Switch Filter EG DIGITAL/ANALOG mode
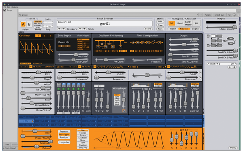243x153 pixels. click(x=158, y=85)
